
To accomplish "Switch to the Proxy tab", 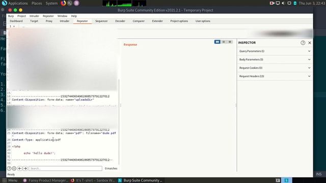I will (x=49, y=21).
